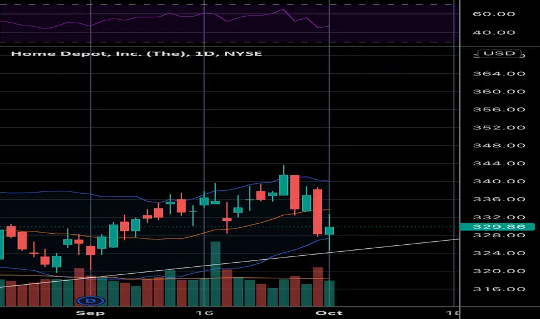Click the 356.00 price axis label
Image resolution: width=540 pixels, height=319 pixels.
tap(499, 109)
